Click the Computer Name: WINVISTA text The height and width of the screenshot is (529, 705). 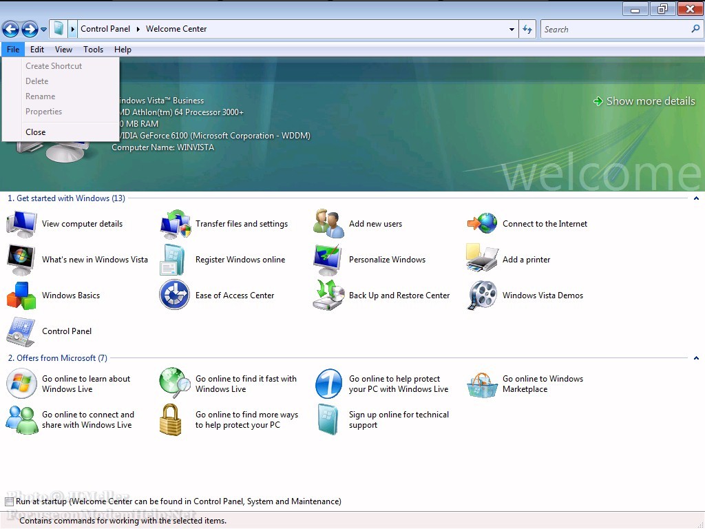click(162, 147)
